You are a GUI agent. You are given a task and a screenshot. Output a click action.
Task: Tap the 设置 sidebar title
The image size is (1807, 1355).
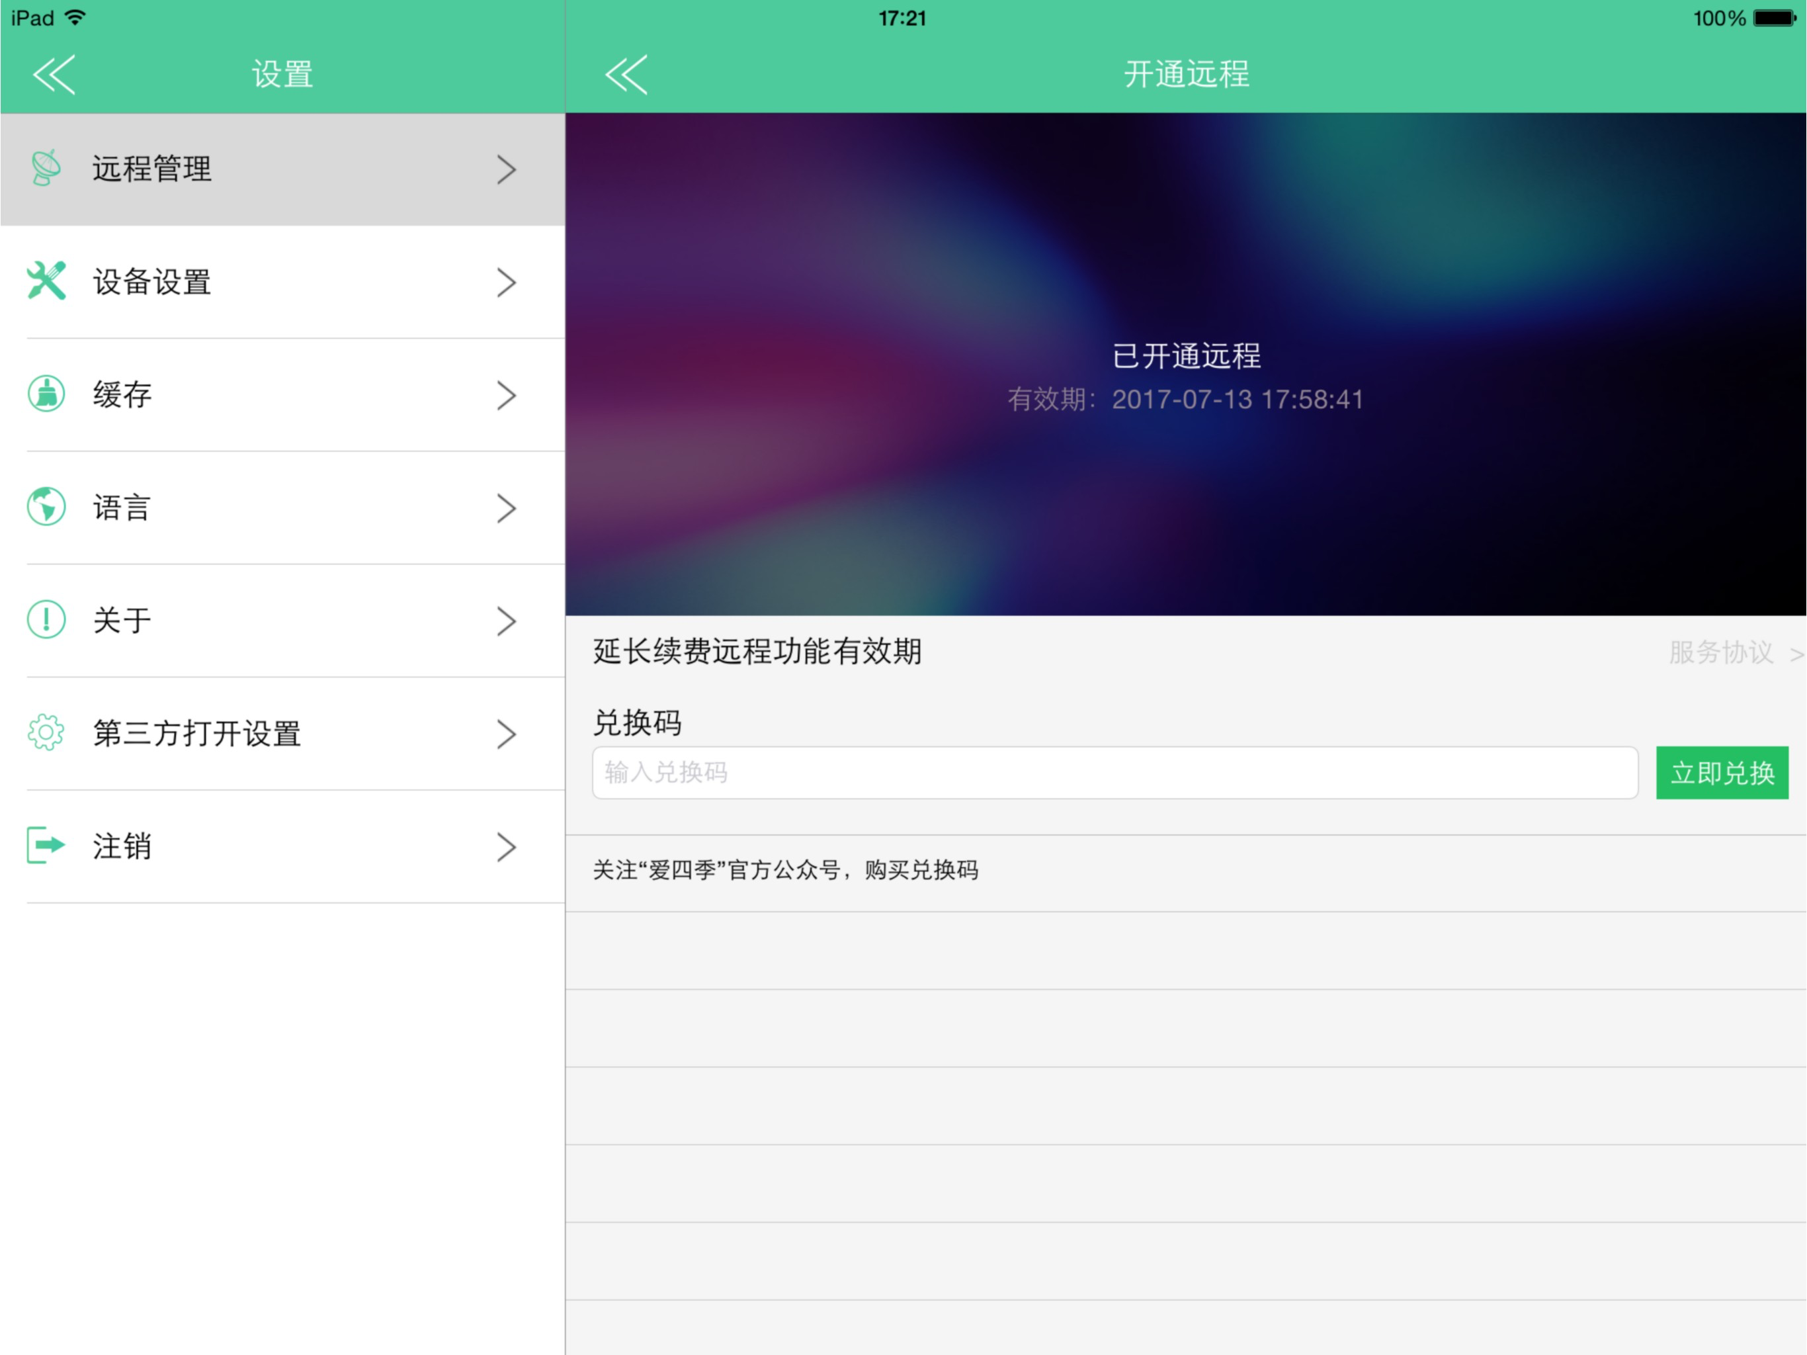click(282, 74)
